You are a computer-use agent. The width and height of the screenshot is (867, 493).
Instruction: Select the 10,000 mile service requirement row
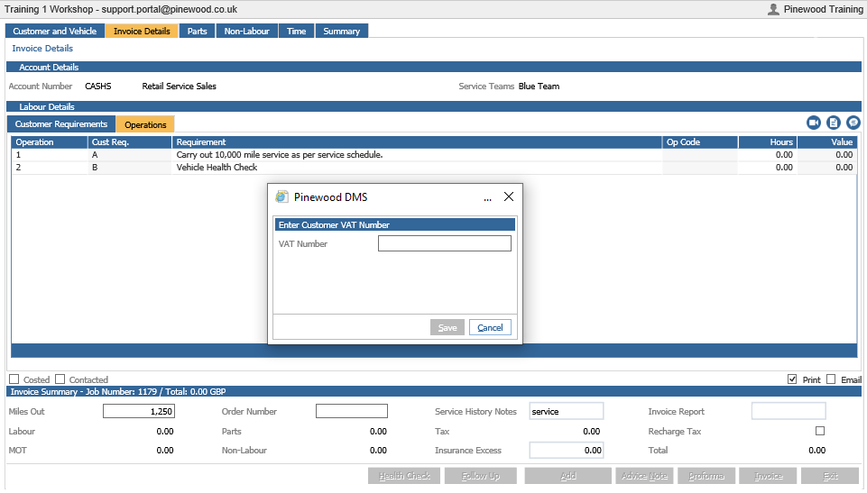[434, 155]
